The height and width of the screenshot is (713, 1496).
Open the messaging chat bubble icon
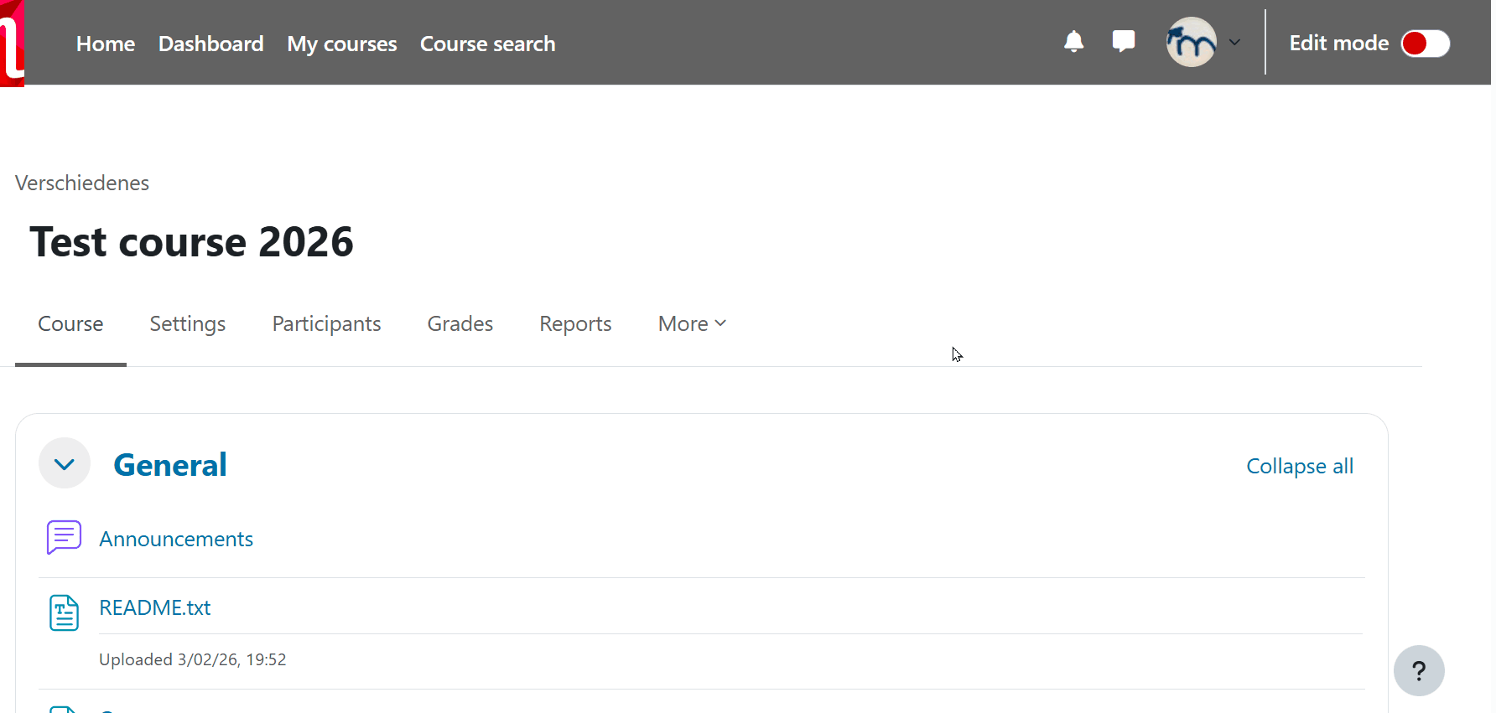[x=1123, y=41]
